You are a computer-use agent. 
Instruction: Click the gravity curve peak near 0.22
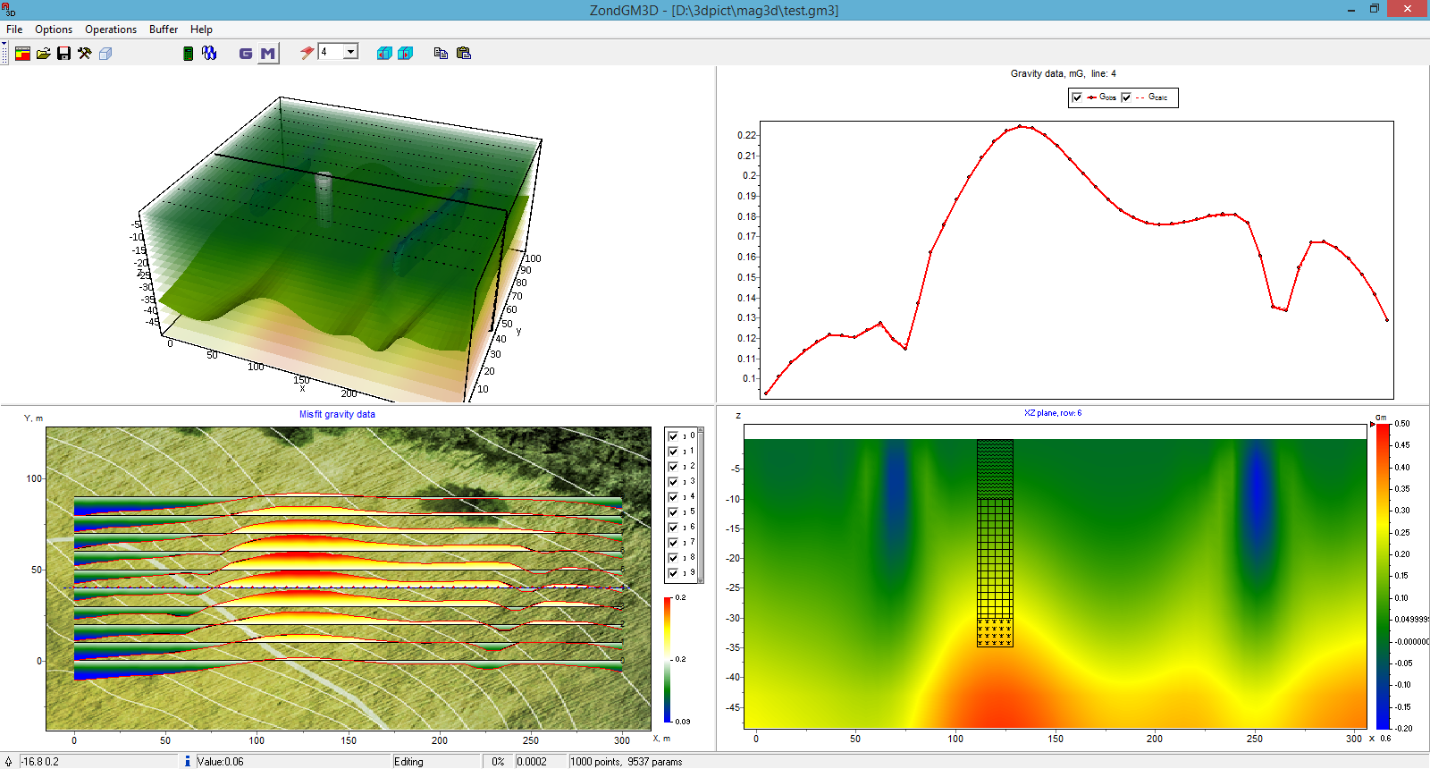[1020, 127]
